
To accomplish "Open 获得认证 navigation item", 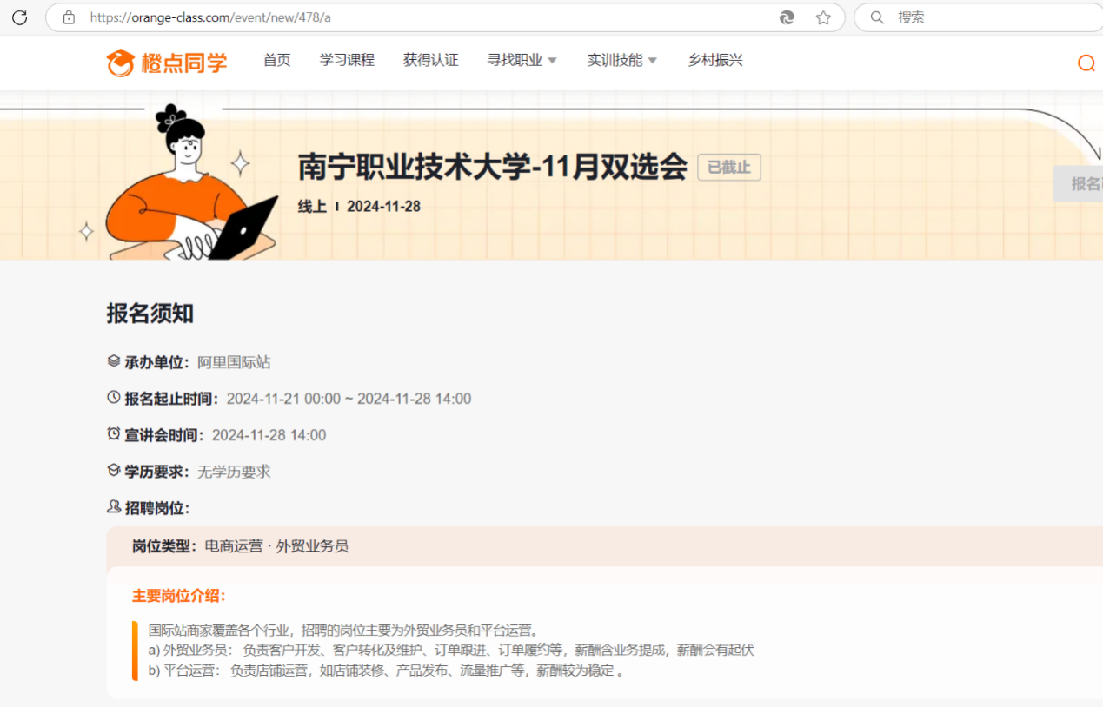I will click(x=430, y=60).
